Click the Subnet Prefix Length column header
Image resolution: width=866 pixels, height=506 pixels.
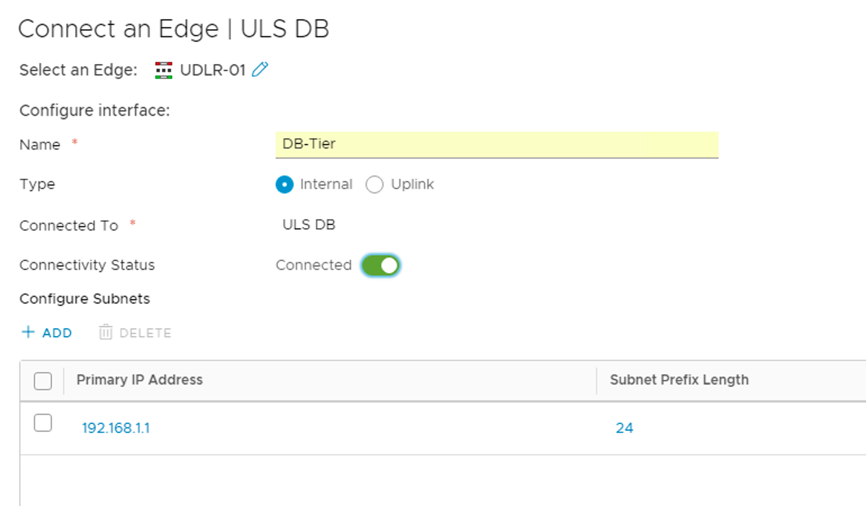[x=679, y=380]
